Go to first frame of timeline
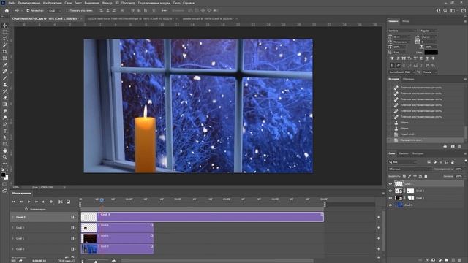 tap(13, 202)
